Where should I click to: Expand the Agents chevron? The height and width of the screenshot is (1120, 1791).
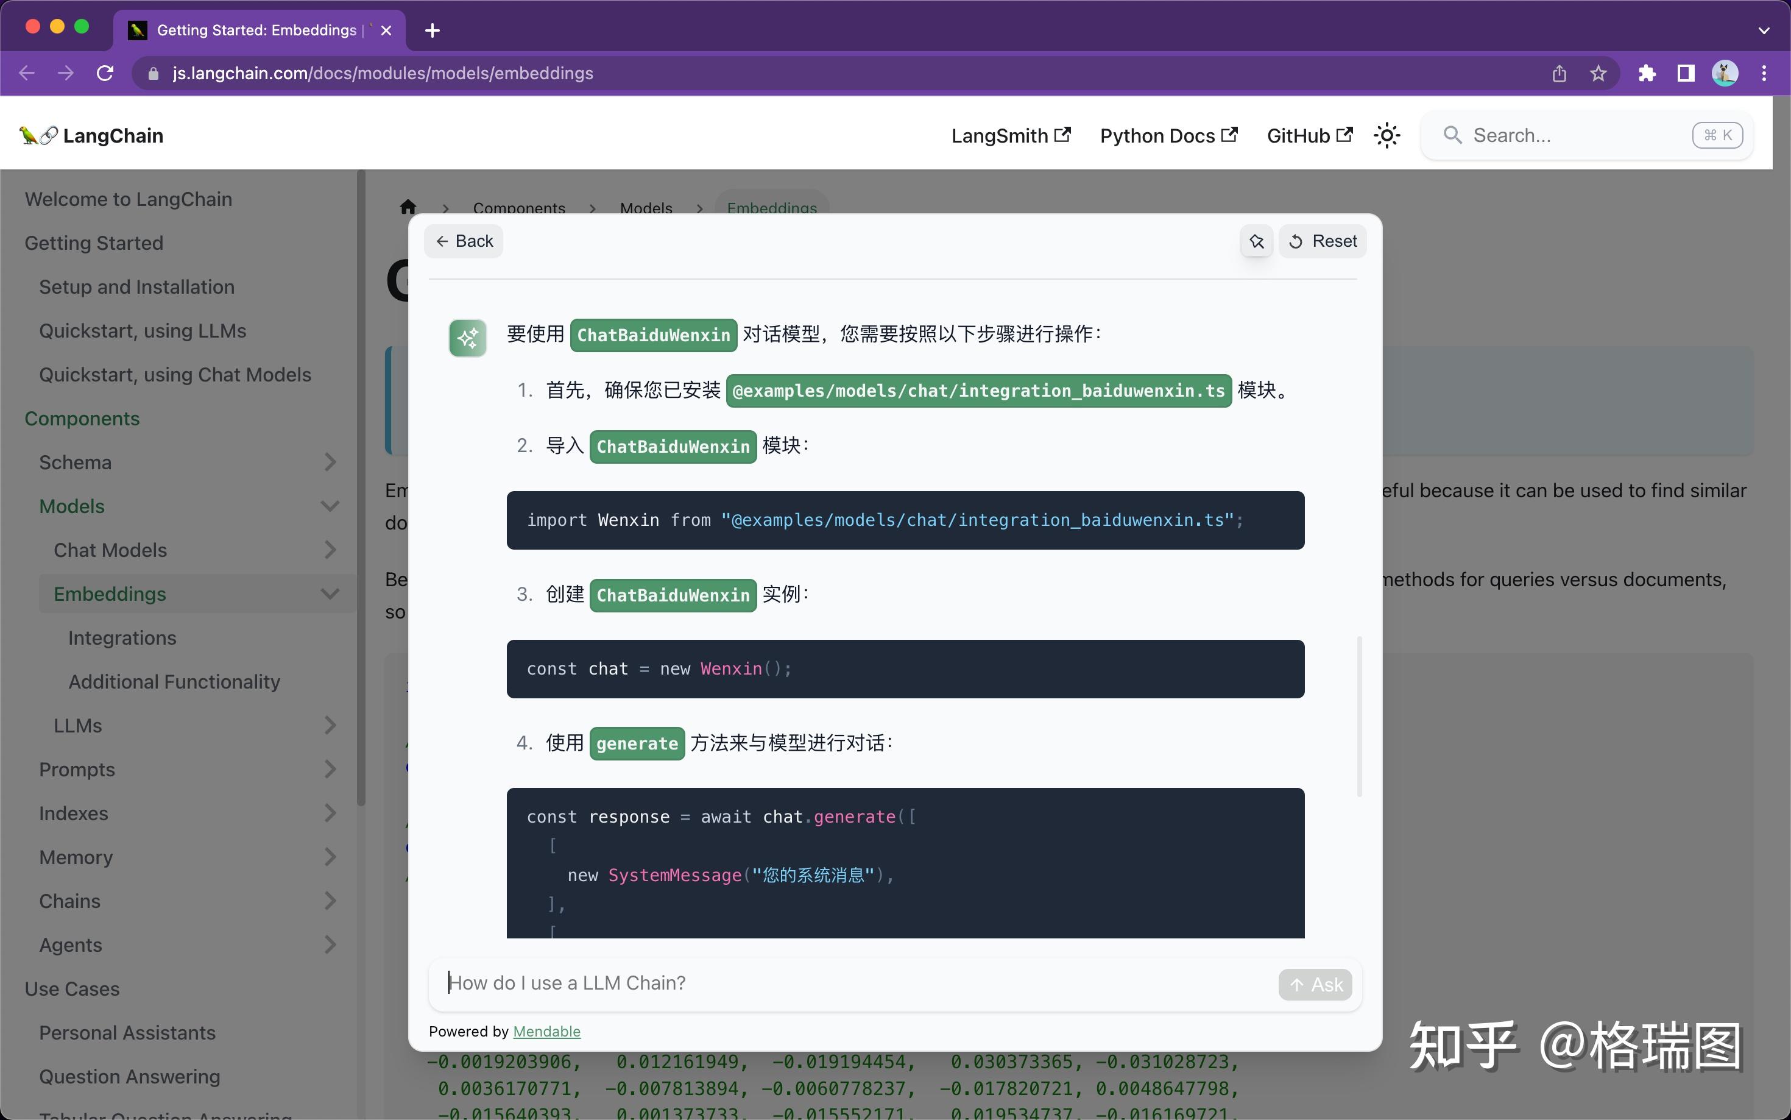[x=330, y=945]
